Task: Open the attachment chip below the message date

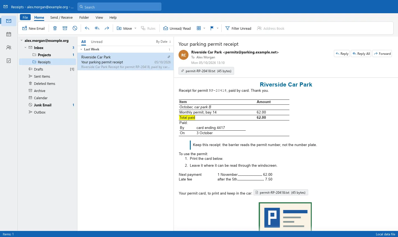Action: click(206, 71)
